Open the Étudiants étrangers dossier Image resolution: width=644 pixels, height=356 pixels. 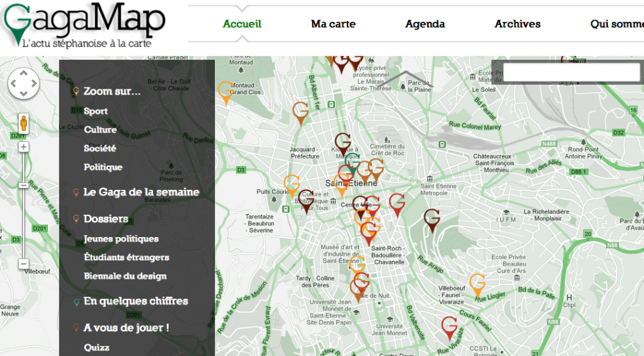coord(126,257)
